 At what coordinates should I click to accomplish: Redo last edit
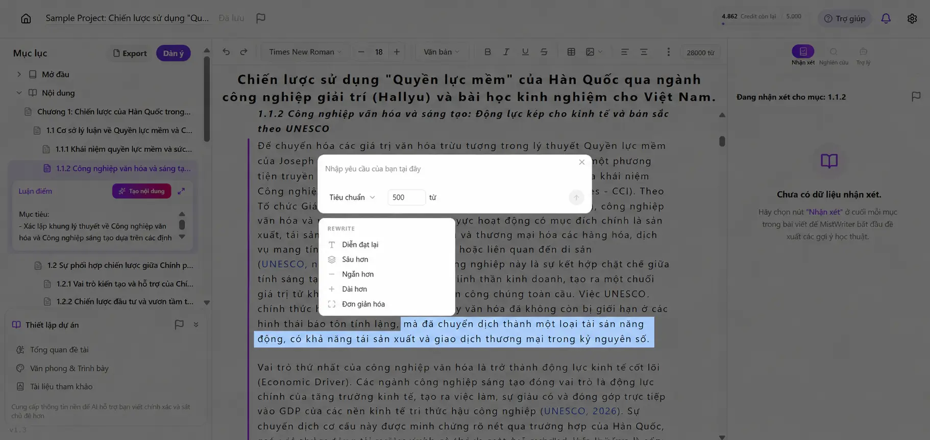244,52
